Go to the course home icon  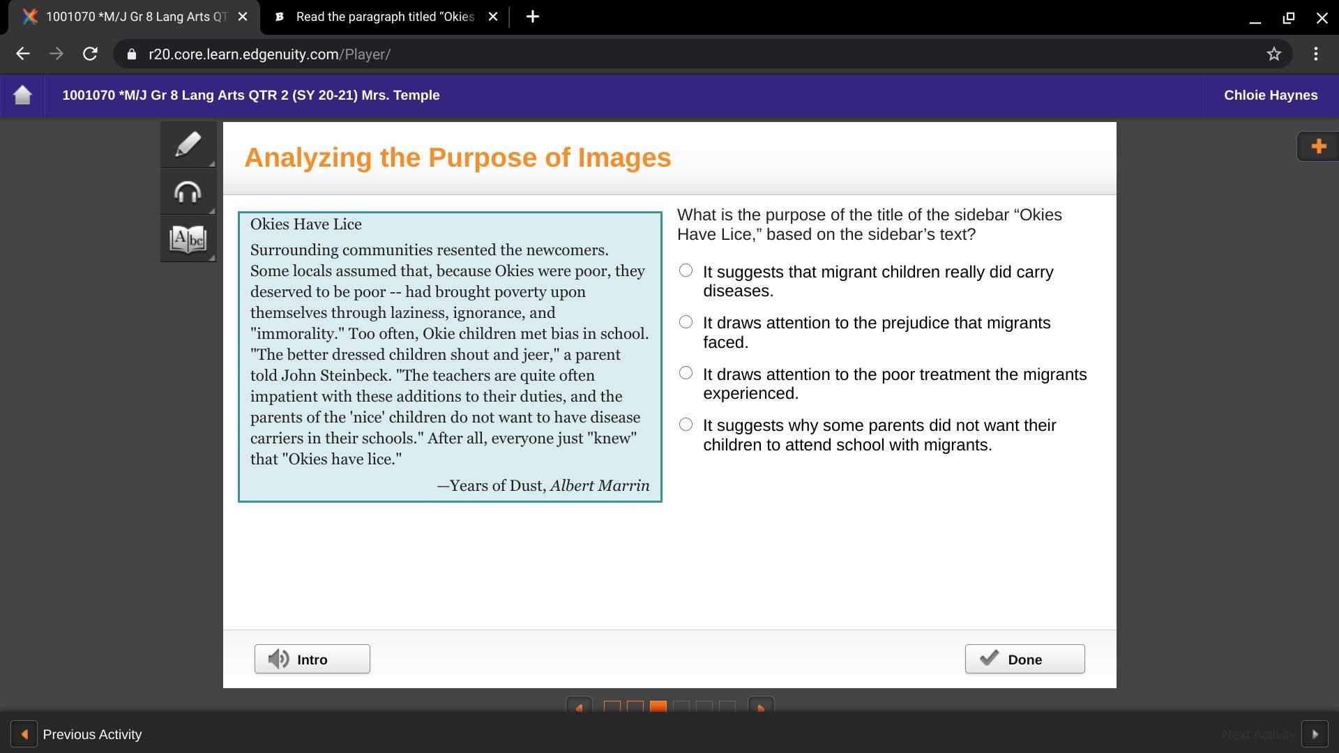[22, 95]
